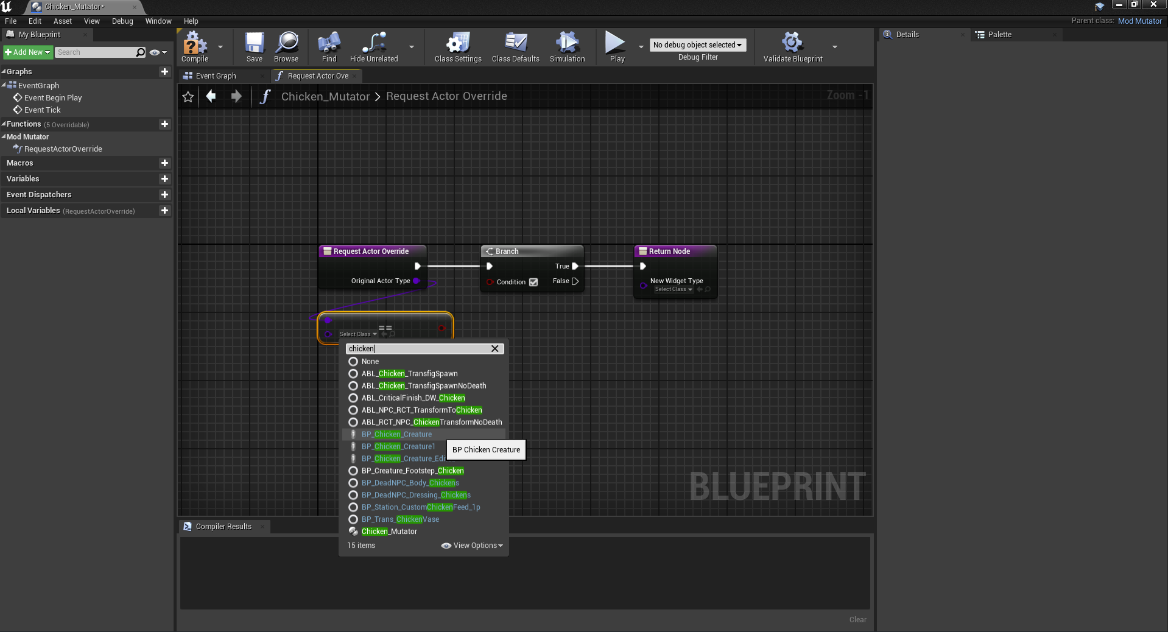The width and height of the screenshot is (1168, 632).
Task: Click the Branch False execution pin
Action: [x=575, y=281]
